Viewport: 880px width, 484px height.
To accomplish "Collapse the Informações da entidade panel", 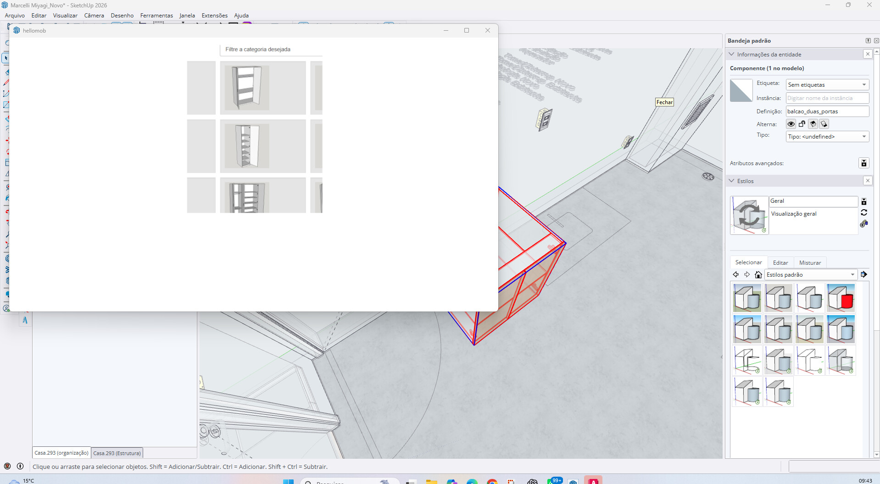I will 732,54.
